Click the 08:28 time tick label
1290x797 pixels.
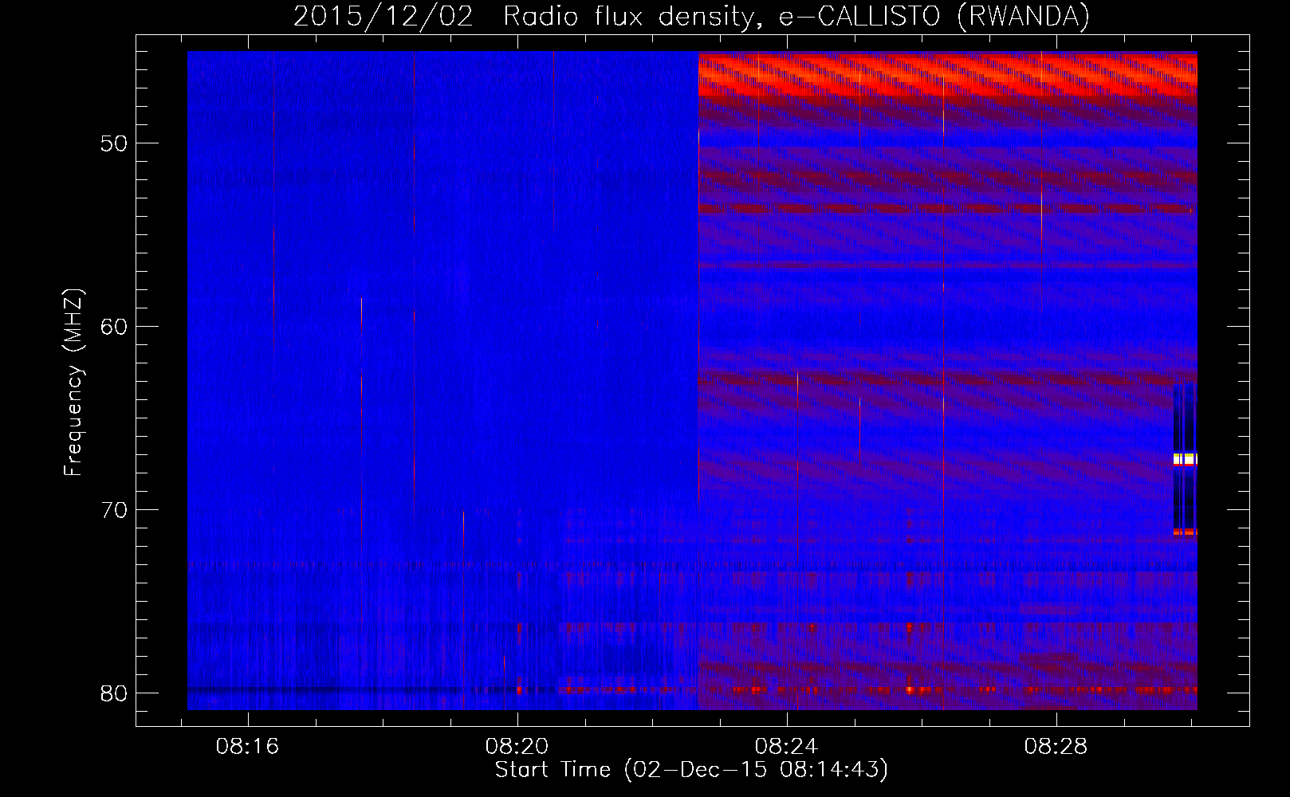(1056, 747)
